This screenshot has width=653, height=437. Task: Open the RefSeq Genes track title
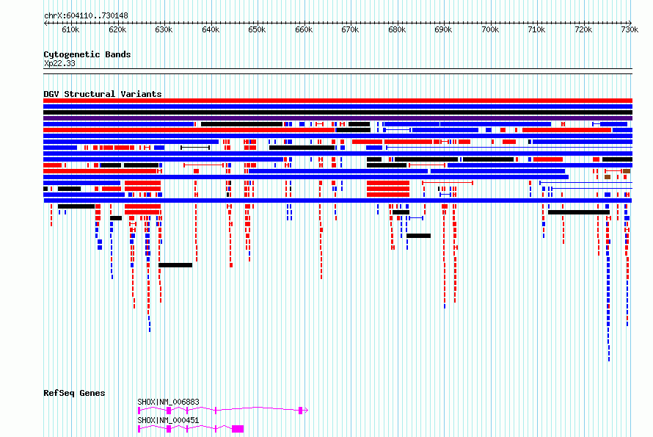(x=74, y=393)
